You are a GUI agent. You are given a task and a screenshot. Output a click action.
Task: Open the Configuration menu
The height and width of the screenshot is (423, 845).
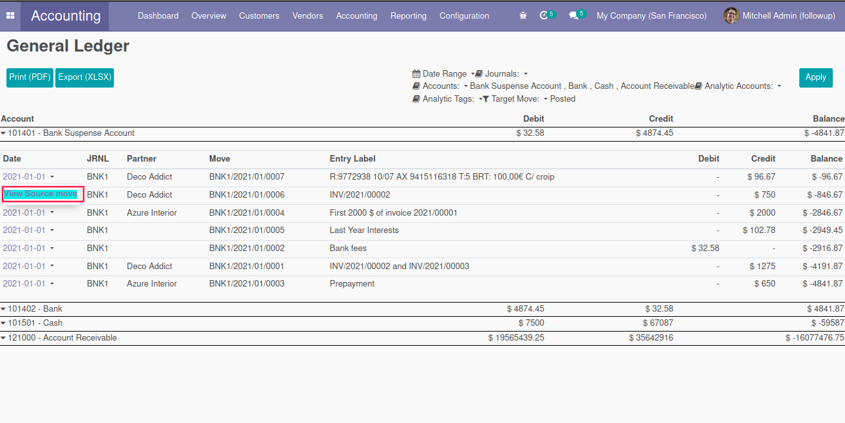coord(464,15)
